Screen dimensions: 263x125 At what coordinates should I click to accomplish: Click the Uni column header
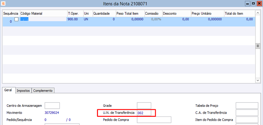88,13
